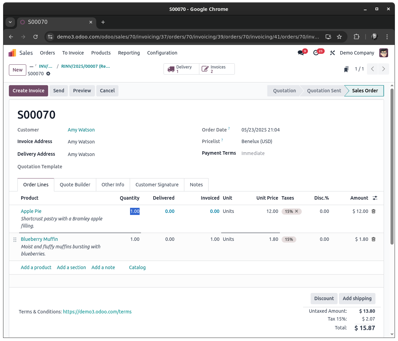Click the bookmark icon beside the pager
Screen dimensions: 398x341
click(346, 69)
